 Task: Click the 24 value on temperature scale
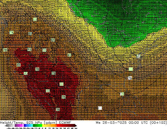[x=57, y=128]
